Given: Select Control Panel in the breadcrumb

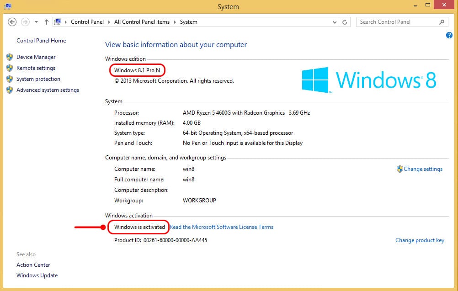Looking at the screenshot, I should pos(87,22).
